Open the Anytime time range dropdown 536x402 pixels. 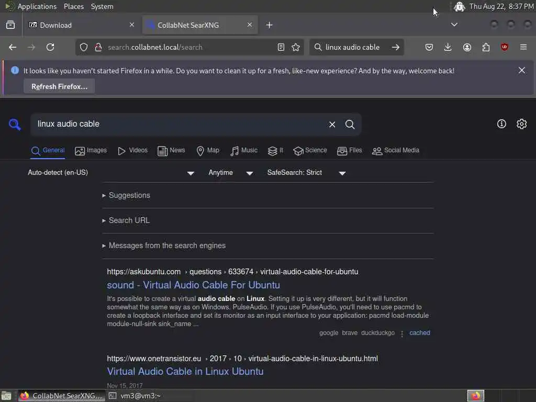(231, 173)
